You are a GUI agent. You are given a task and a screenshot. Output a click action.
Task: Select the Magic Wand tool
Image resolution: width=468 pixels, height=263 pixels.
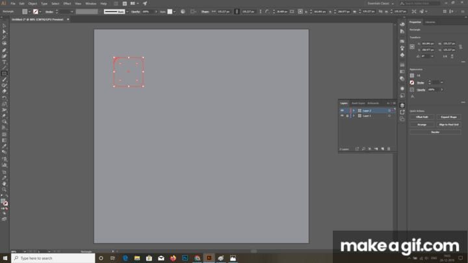pyautogui.click(x=4, y=38)
